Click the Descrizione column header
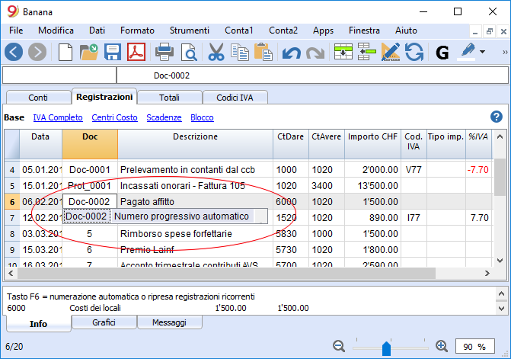This screenshot has width=511, height=359. pyautogui.click(x=195, y=144)
